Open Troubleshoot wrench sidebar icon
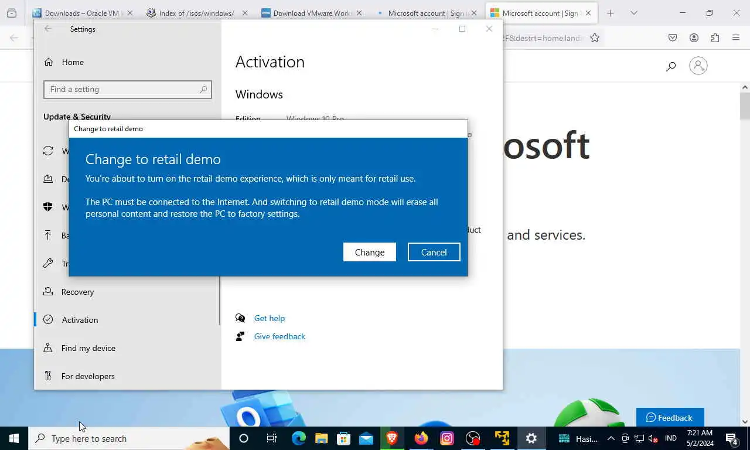 pyautogui.click(x=48, y=263)
